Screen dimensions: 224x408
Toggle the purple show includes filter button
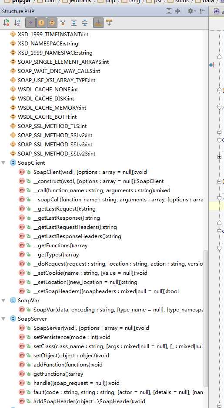click(x=31, y=23)
